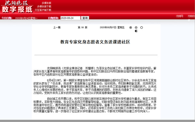Click the 查询 search button
This screenshot has height=122, width=195.
pos(85,18)
